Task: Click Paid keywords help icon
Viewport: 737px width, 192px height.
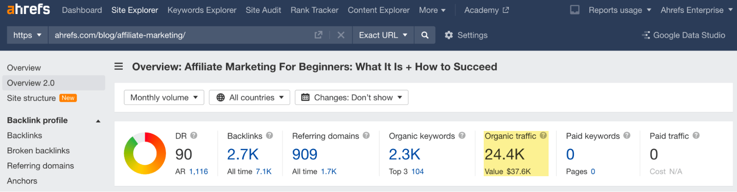Action: 627,135
